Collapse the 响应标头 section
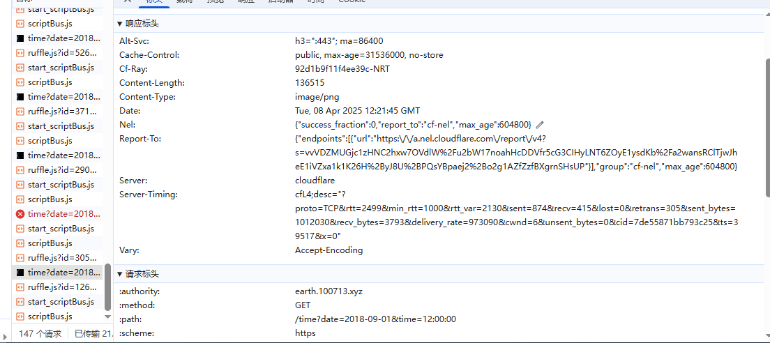 [x=120, y=24]
